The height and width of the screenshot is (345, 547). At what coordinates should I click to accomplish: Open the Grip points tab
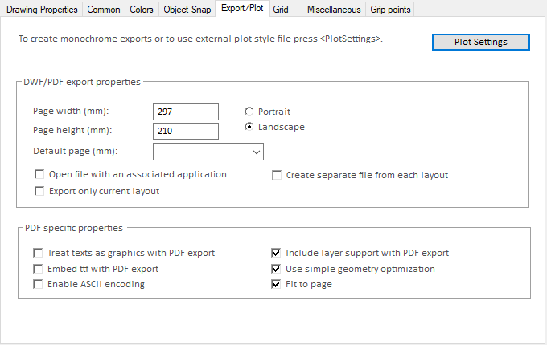(x=390, y=10)
